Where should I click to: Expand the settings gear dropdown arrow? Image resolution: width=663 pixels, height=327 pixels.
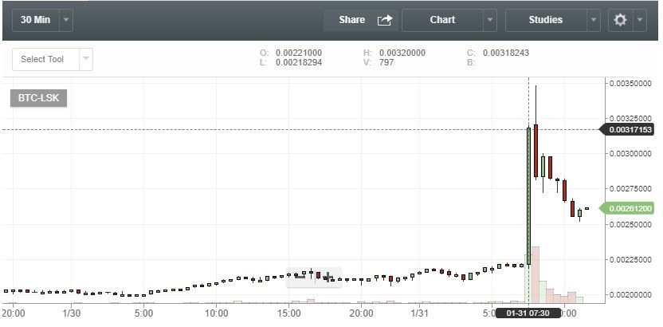tap(640, 20)
